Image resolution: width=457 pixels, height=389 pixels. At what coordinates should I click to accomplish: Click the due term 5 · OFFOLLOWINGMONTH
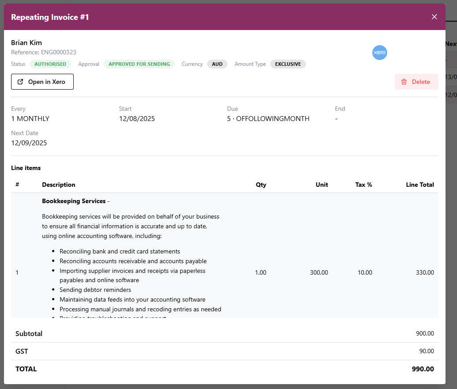(268, 119)
